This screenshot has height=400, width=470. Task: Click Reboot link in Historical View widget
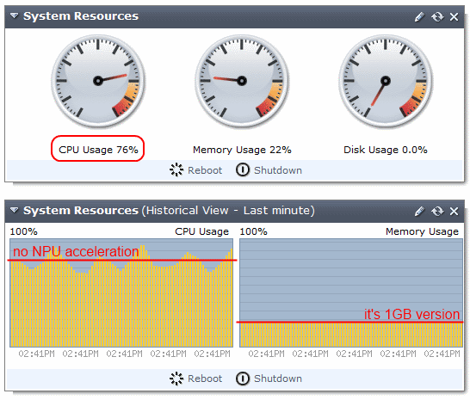(x=205, y=378)
